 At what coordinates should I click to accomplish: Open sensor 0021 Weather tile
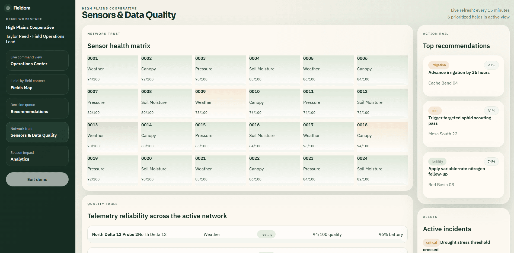click(221, 170)
